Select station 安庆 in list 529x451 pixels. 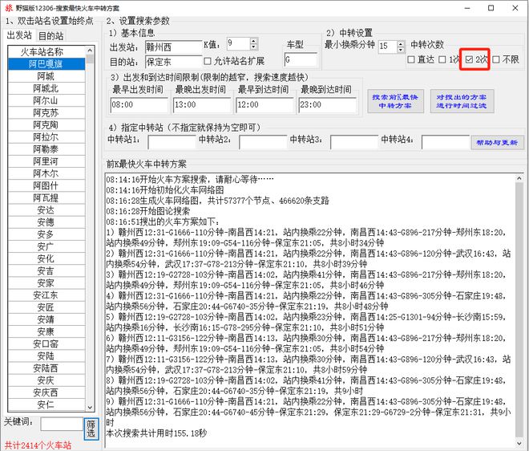tap(46, 380)
